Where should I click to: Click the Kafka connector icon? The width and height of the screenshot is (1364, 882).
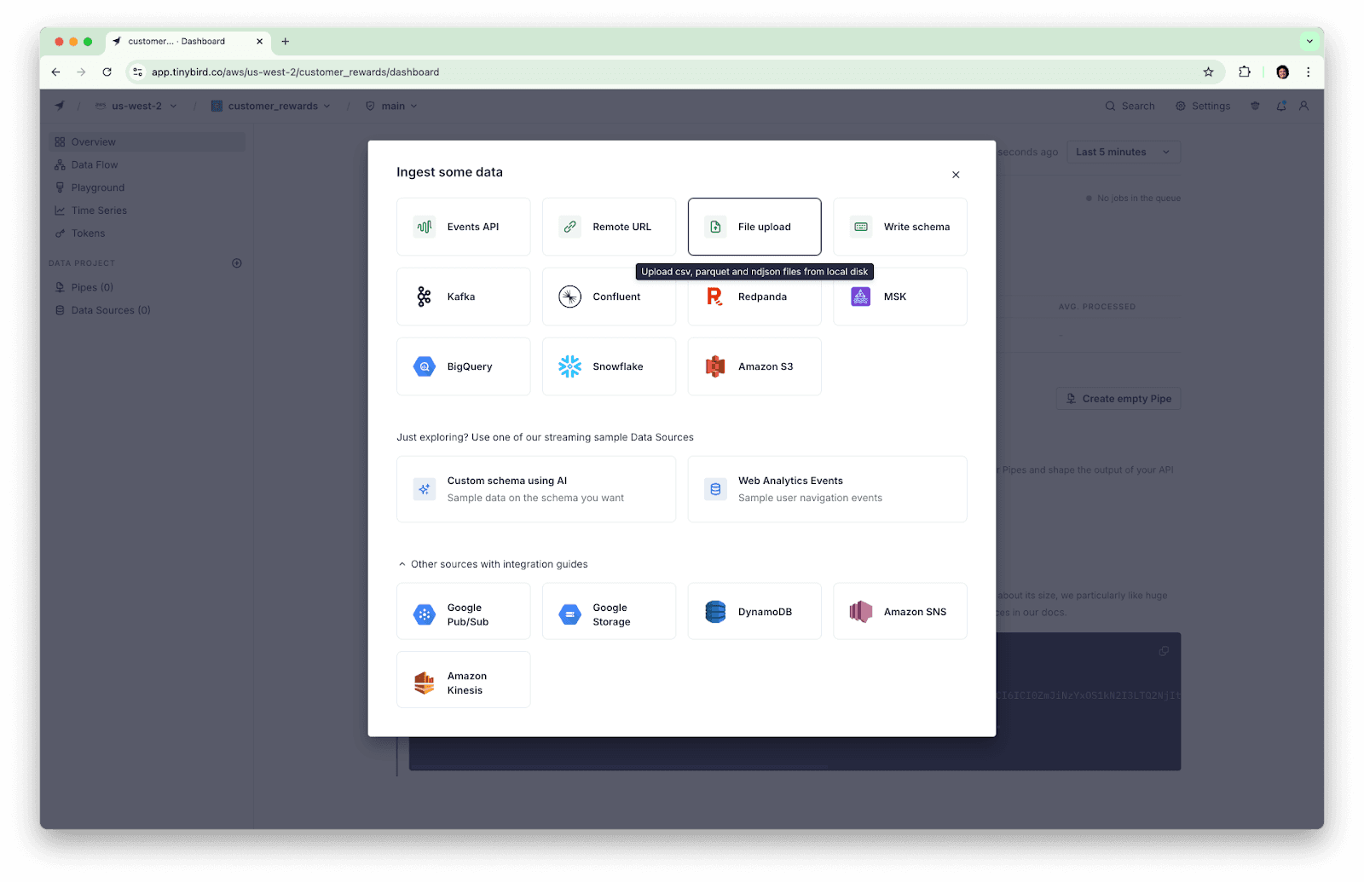[424, 297]
